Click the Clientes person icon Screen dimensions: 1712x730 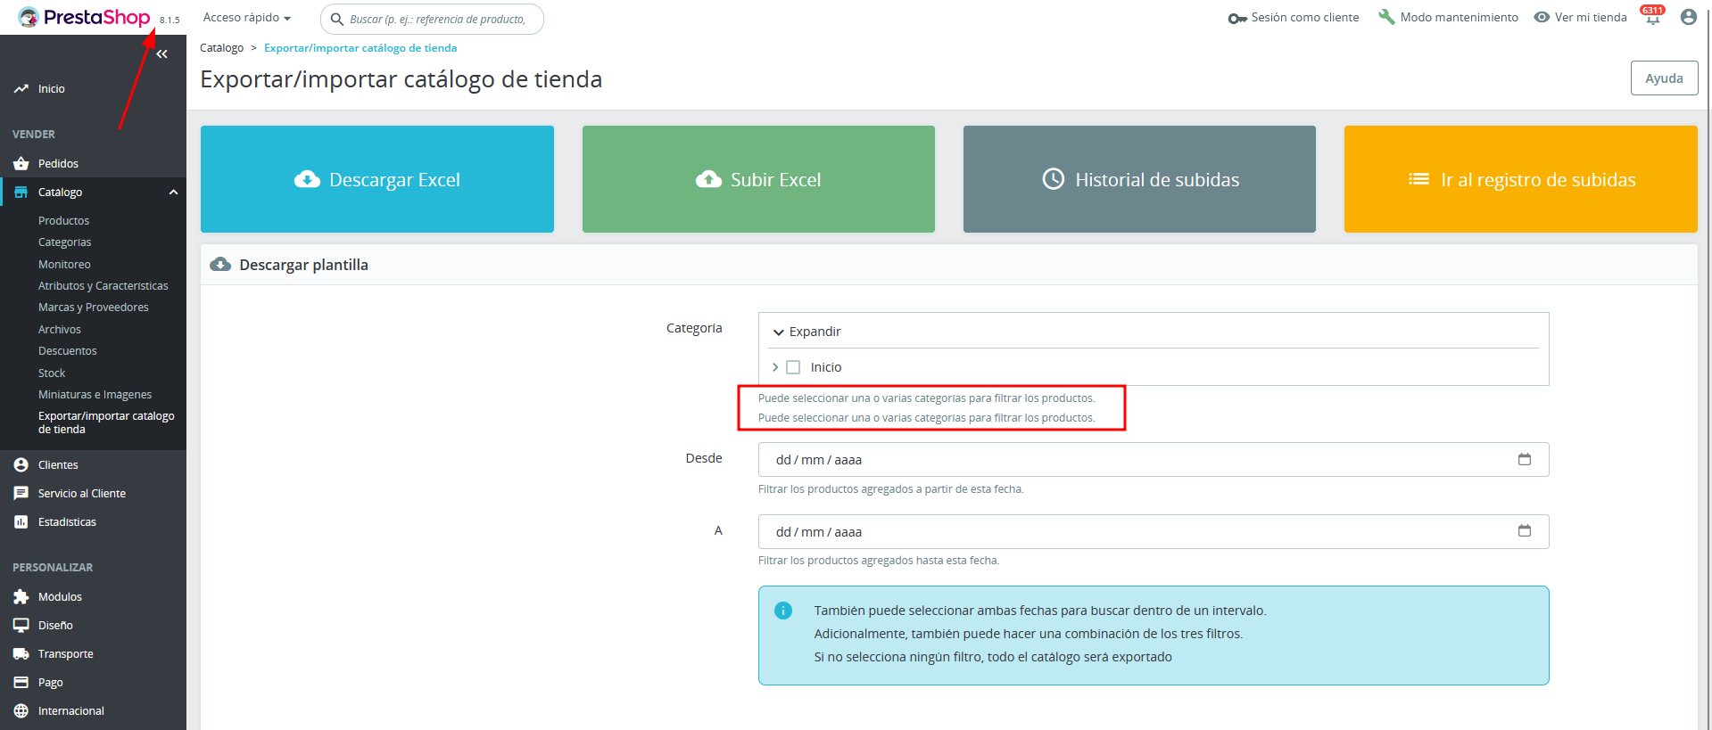21,465
